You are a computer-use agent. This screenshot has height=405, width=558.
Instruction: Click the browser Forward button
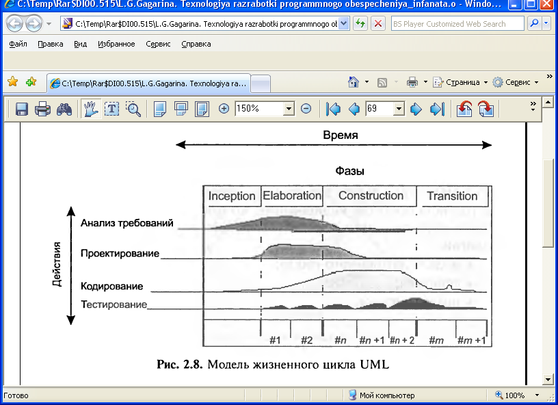coord(34,24)
